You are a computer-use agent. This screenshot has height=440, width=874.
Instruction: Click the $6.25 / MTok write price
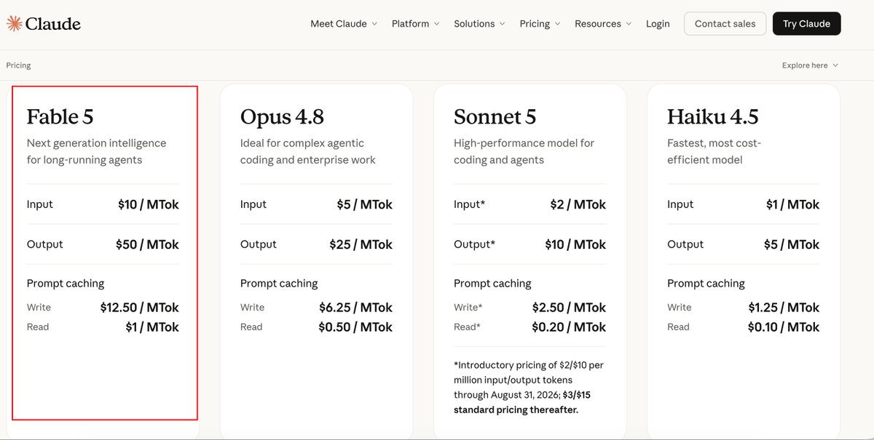355,308
